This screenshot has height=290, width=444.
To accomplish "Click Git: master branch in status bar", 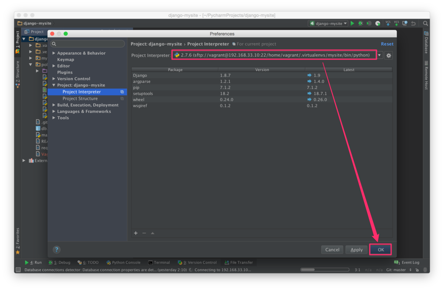I will [x=398, y=270].
